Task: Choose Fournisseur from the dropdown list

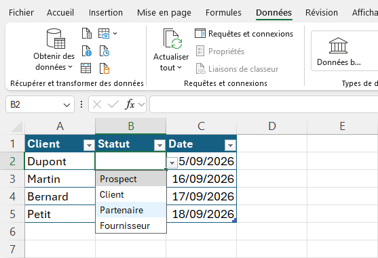Action: tap(131, 225)
